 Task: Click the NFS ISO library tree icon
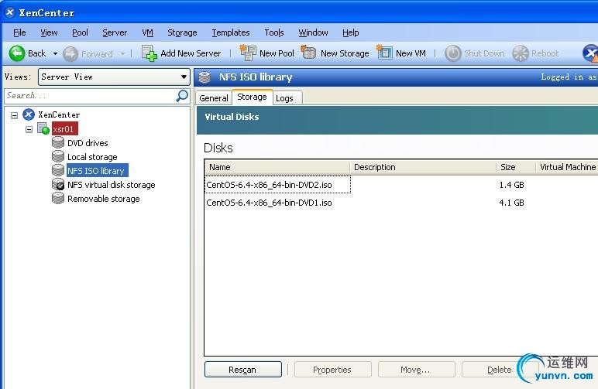(x=58, y=170)
